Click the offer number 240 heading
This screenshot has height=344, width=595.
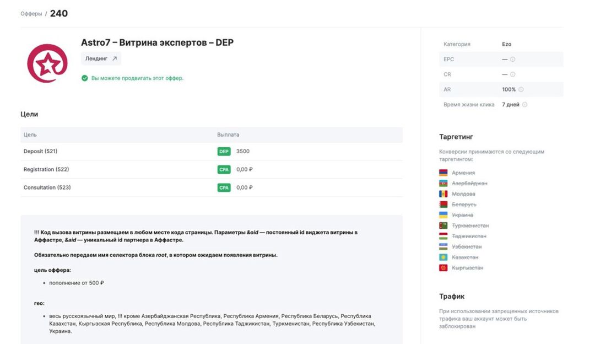[59, 14]
